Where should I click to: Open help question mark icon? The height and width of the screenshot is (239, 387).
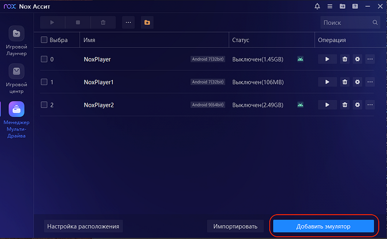click(x=355, y=6)
